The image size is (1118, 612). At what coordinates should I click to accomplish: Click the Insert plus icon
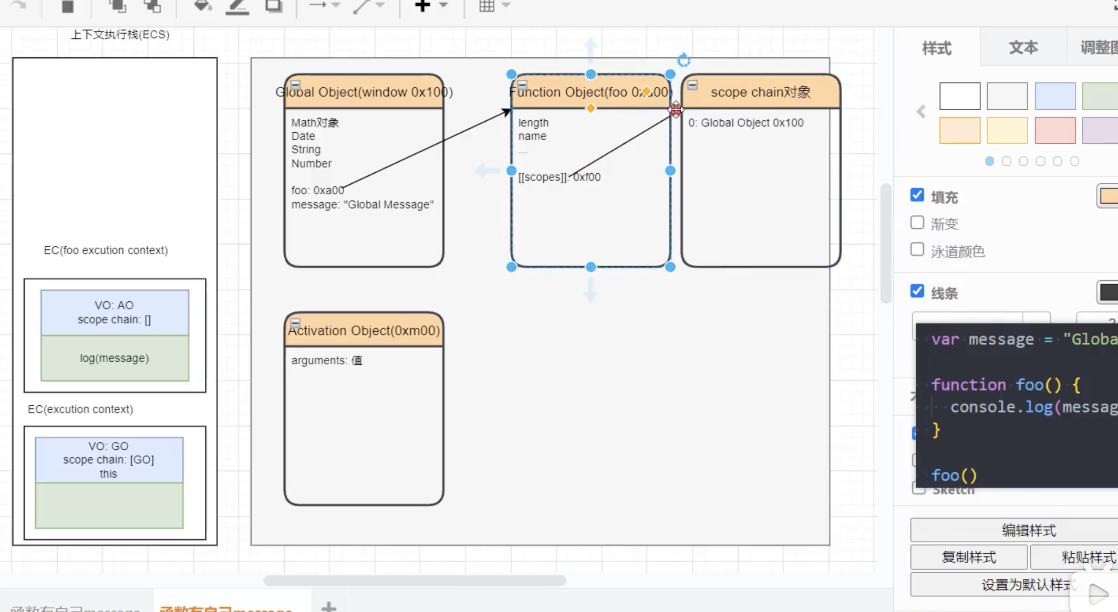click(x=422, y=5)
